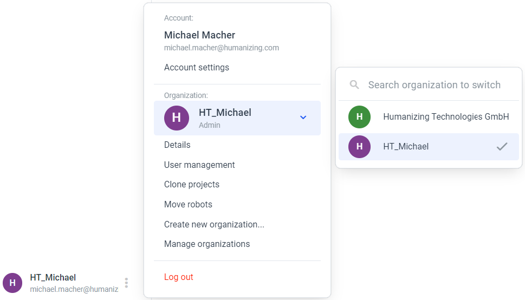Log out of the account
The height and width of the screenshot is (300, 525).
point(178,277)
